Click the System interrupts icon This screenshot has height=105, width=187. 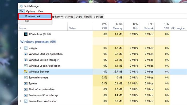(26, 78)
